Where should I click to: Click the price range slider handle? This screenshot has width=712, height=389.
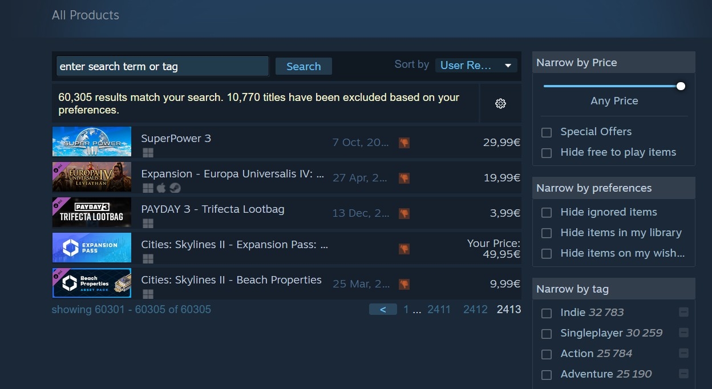681,86
